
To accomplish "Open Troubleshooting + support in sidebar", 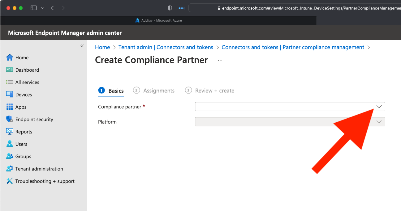I will point(45,181).
